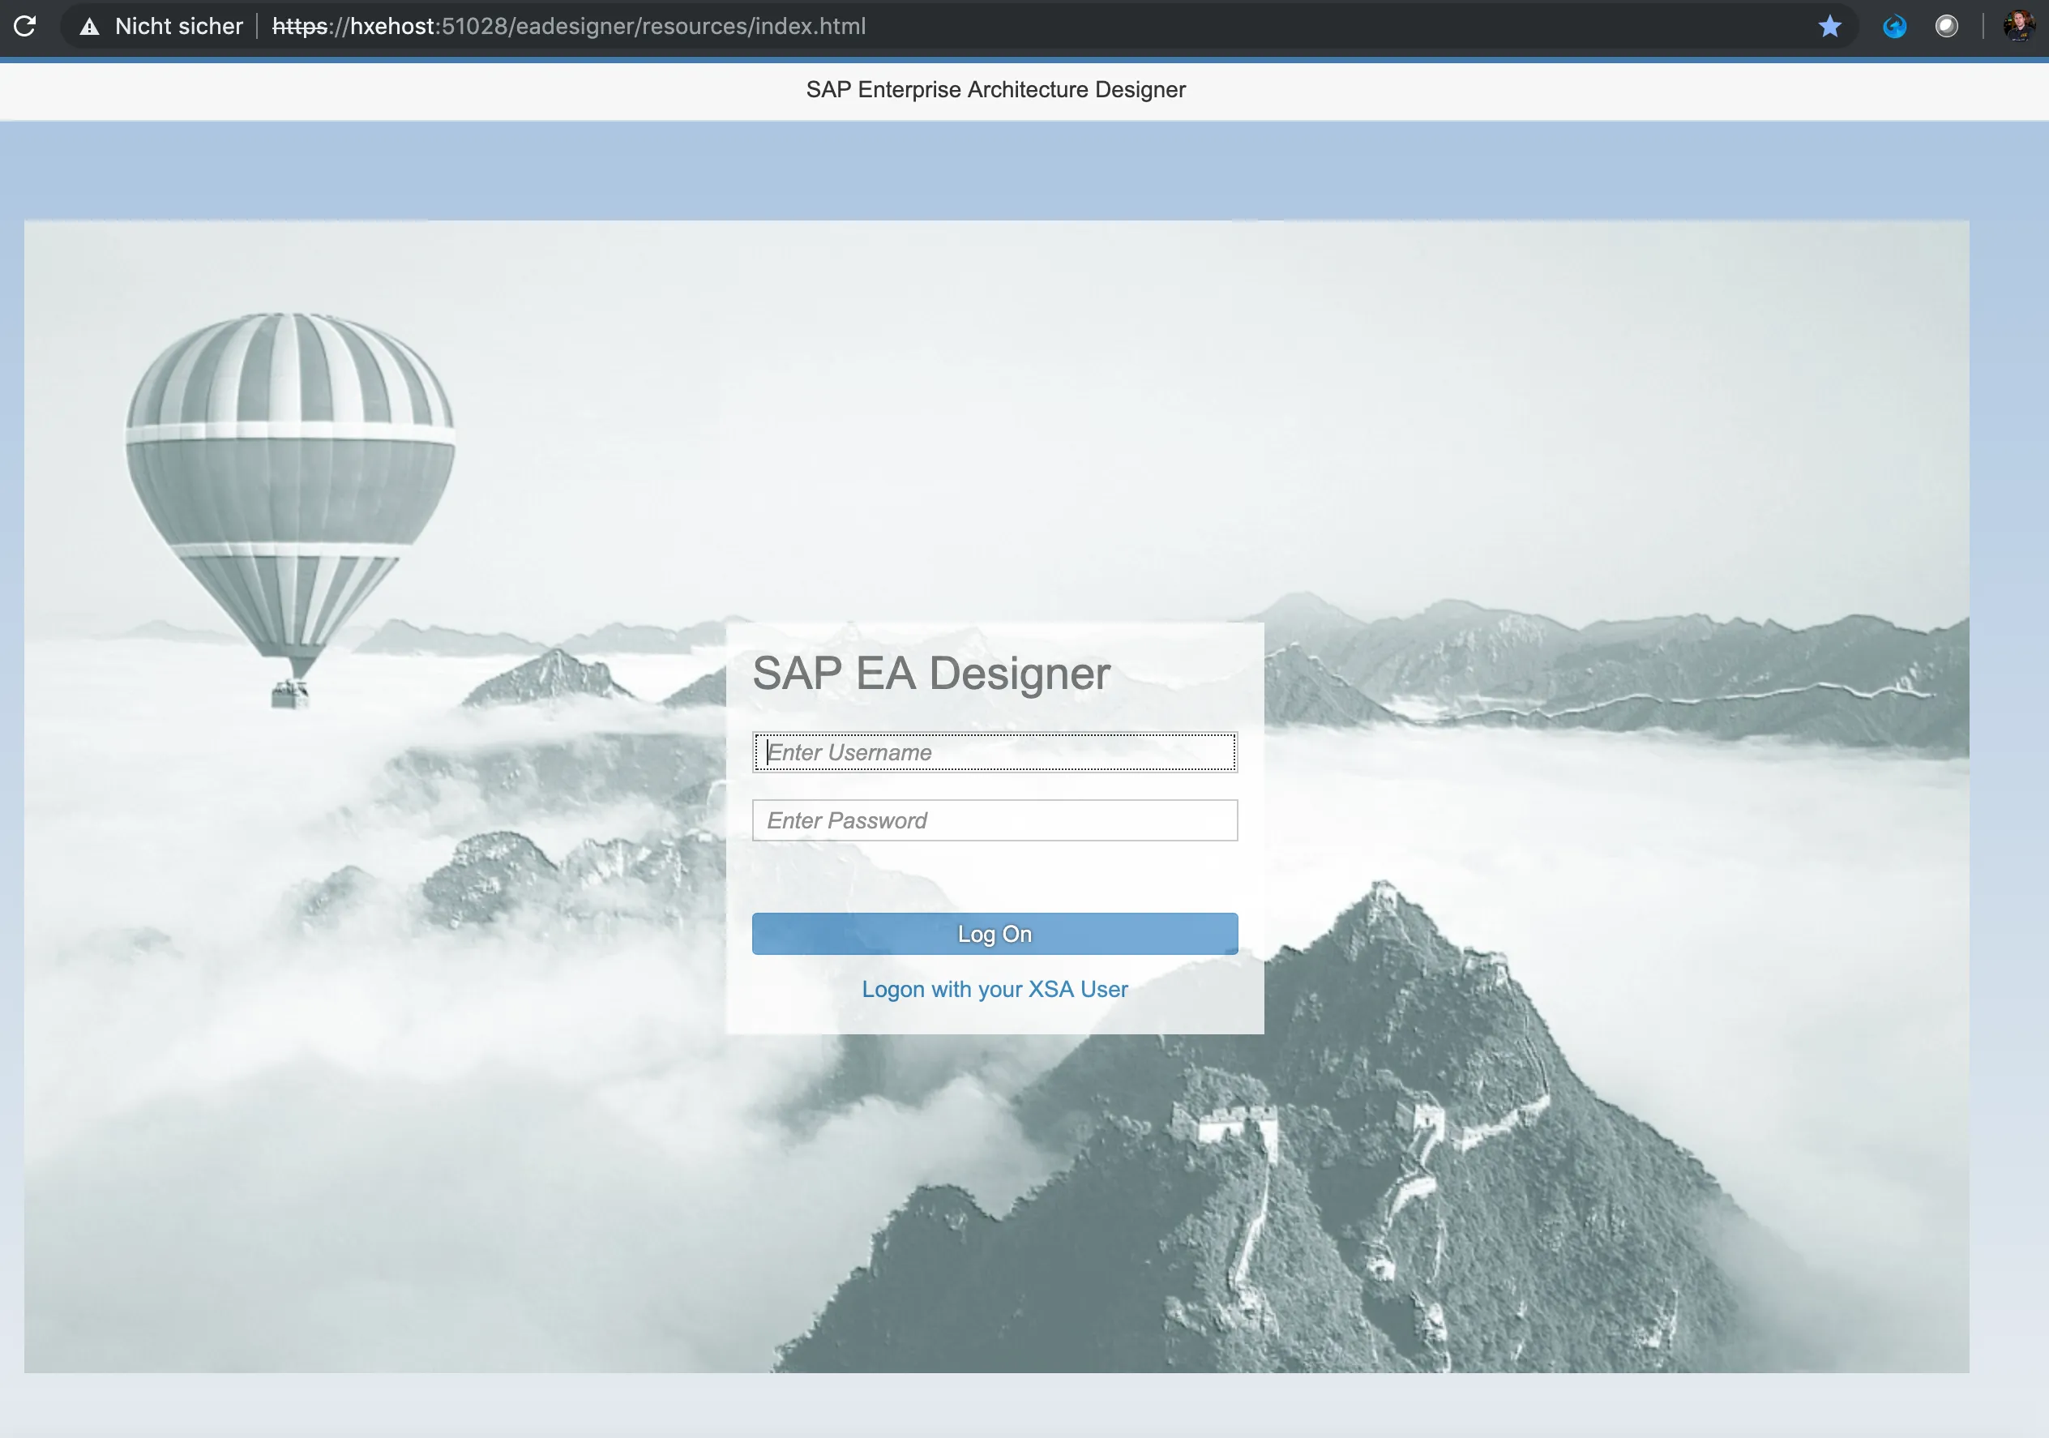Click the Great Wall watchtower in the background
2049x1438 pixels.
coord(1236,1127)
